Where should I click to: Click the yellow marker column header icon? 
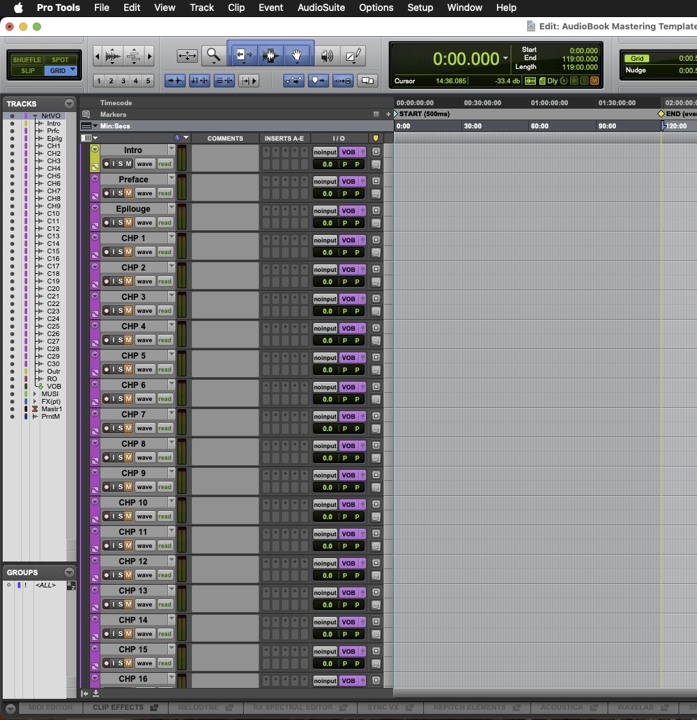pyautogui.click(x=375, y=138)
